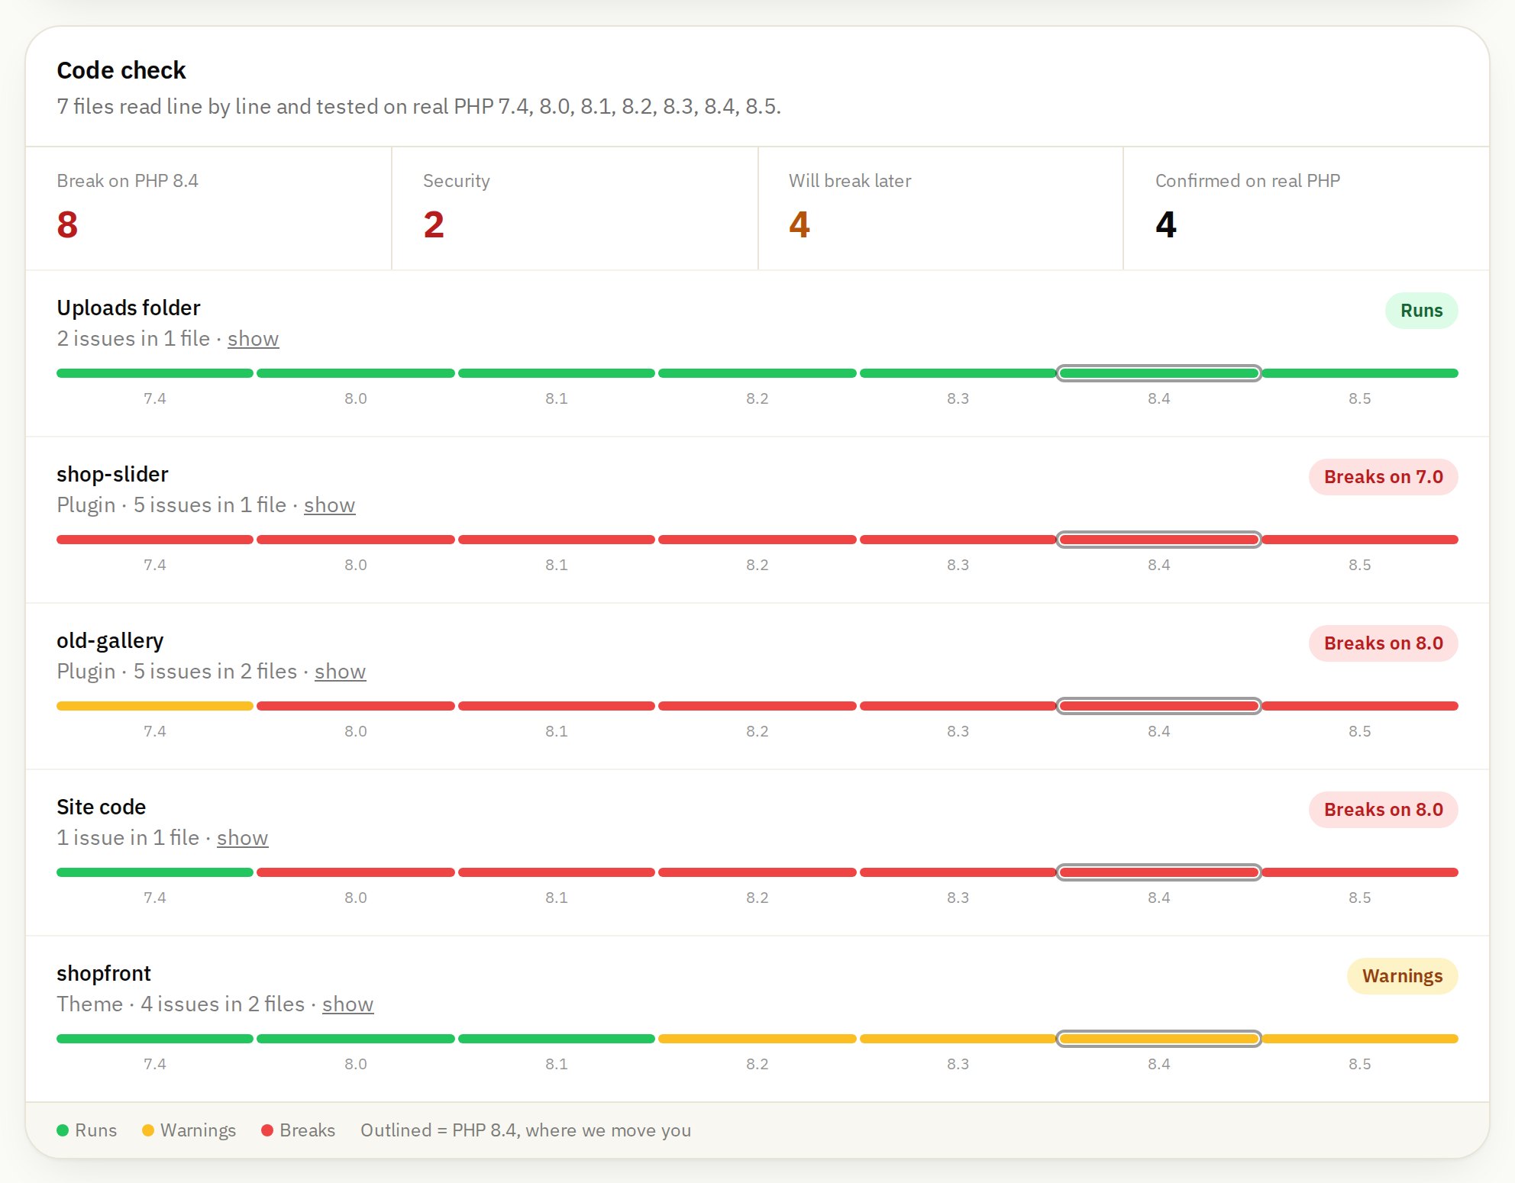Click the 8.3 label under shop-slider
The height and width of the screenshot is (1183, 1515).
pyautogui.click(x=958, y=565)
